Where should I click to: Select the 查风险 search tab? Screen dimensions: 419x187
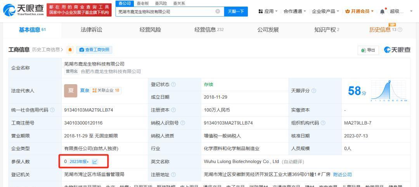click(x=161, y=3)
